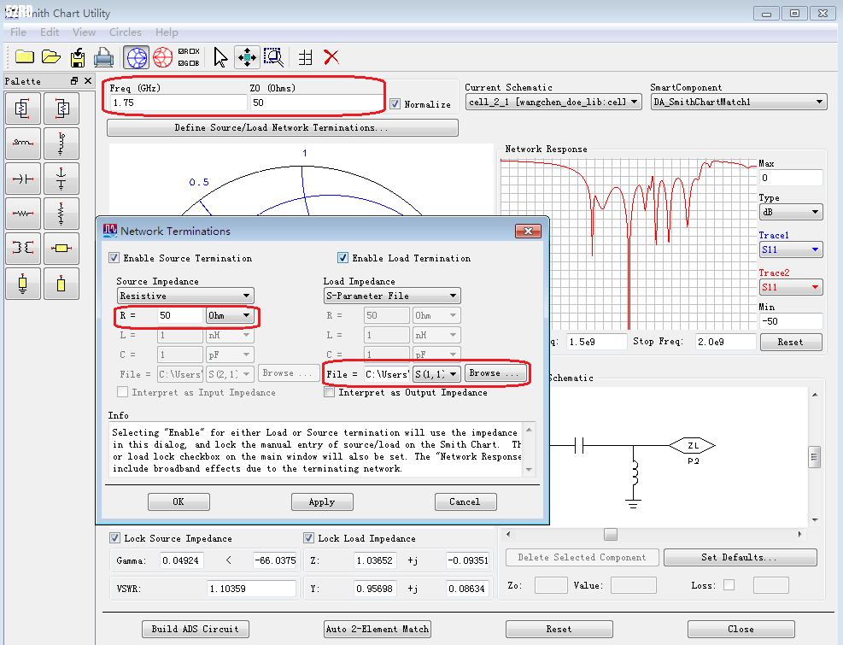Toggle the Normalize checkbox
This screenshot has width=843, height=645.
pos(395,104)
